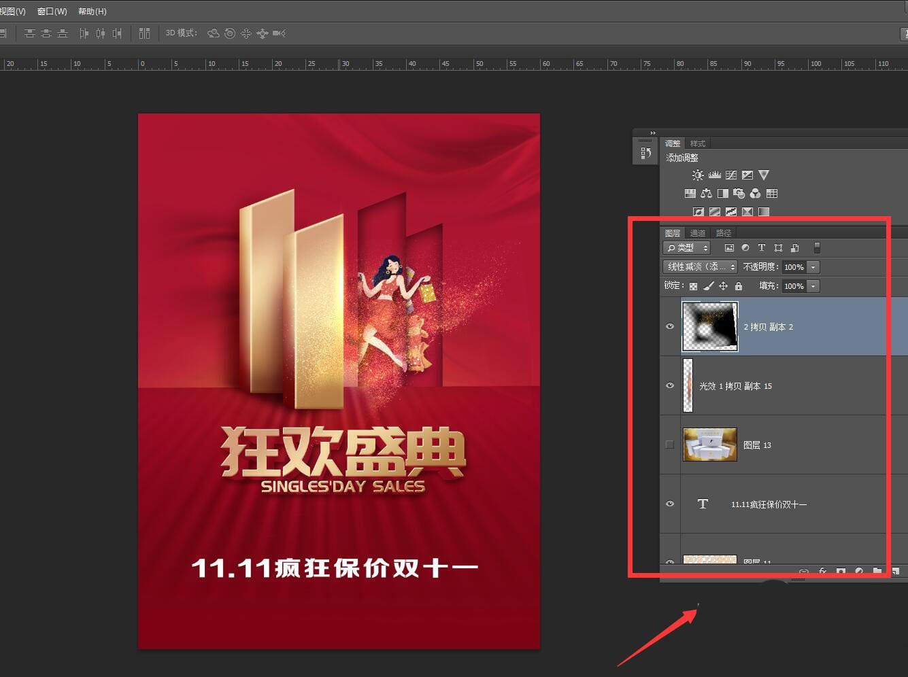Image resolution: width=908 pixels, height=677 pixels.
Task: Lock transparent pixels
Action: coord(693,286)
